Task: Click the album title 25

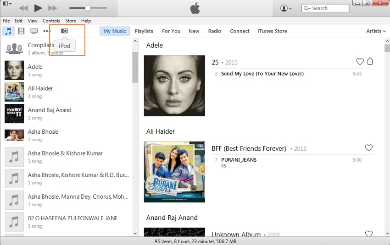Action: [x=215, y=62]
